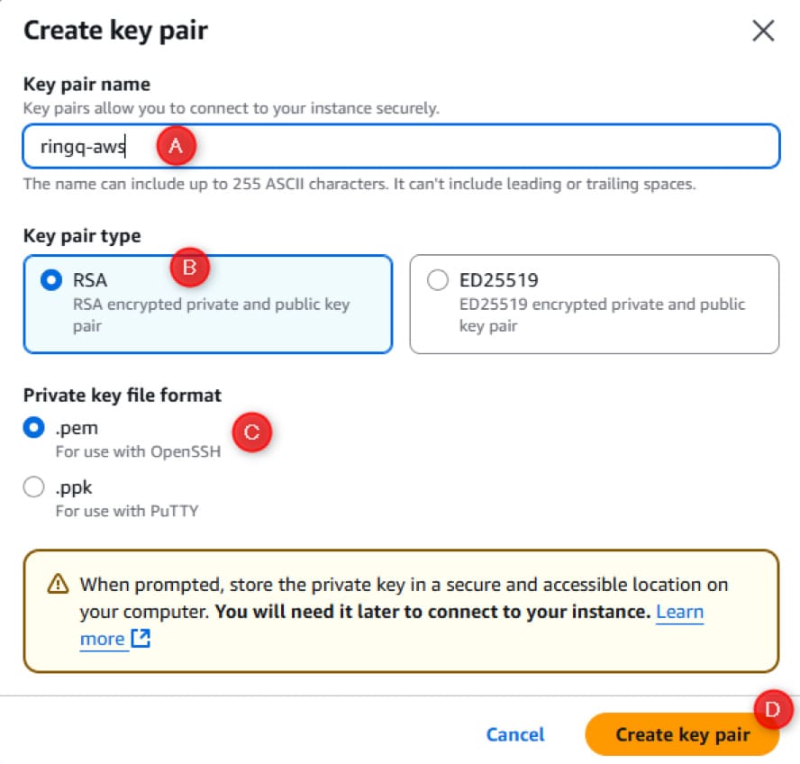
Task: Click the Create key pair button
Action: pos(681,734)
